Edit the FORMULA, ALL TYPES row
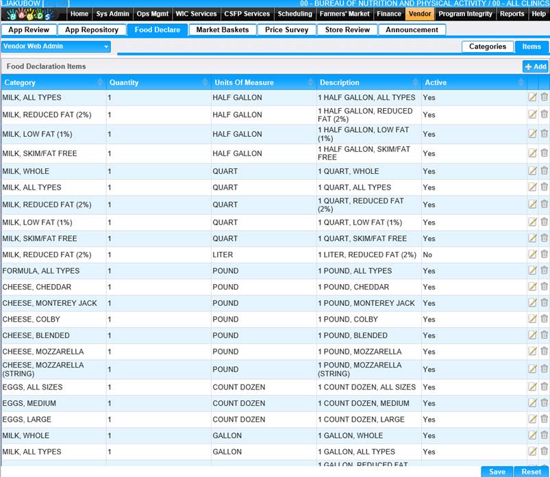Viewport: 550px width, 477px height. 532,270
